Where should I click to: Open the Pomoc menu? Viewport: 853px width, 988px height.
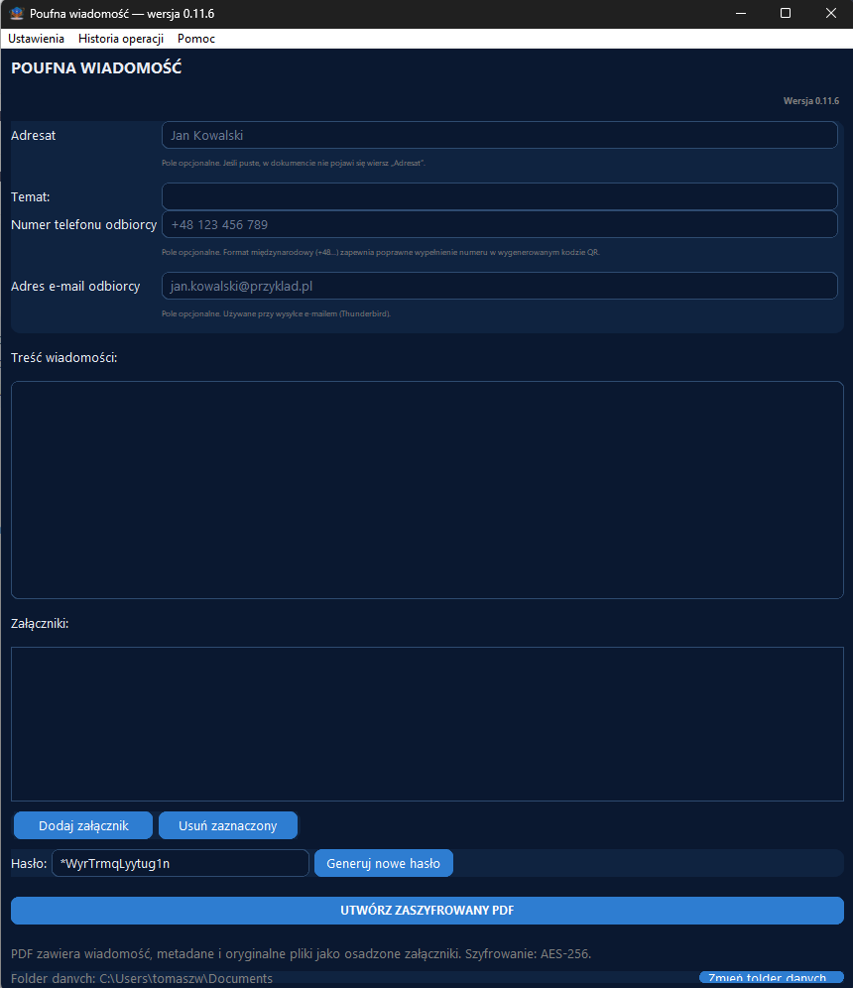[x=196, y=39]
